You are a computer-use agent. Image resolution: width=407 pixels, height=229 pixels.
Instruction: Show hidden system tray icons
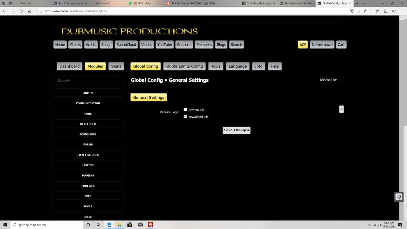tap(369, 225)
